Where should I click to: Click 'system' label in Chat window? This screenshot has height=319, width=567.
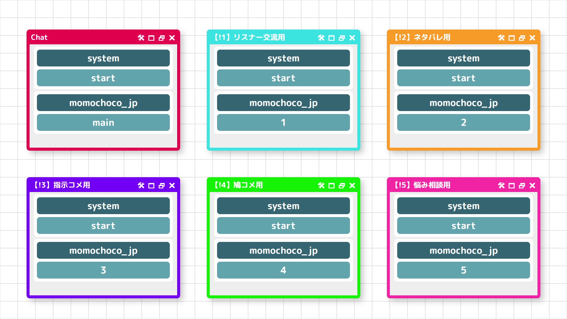pos(103,58)
